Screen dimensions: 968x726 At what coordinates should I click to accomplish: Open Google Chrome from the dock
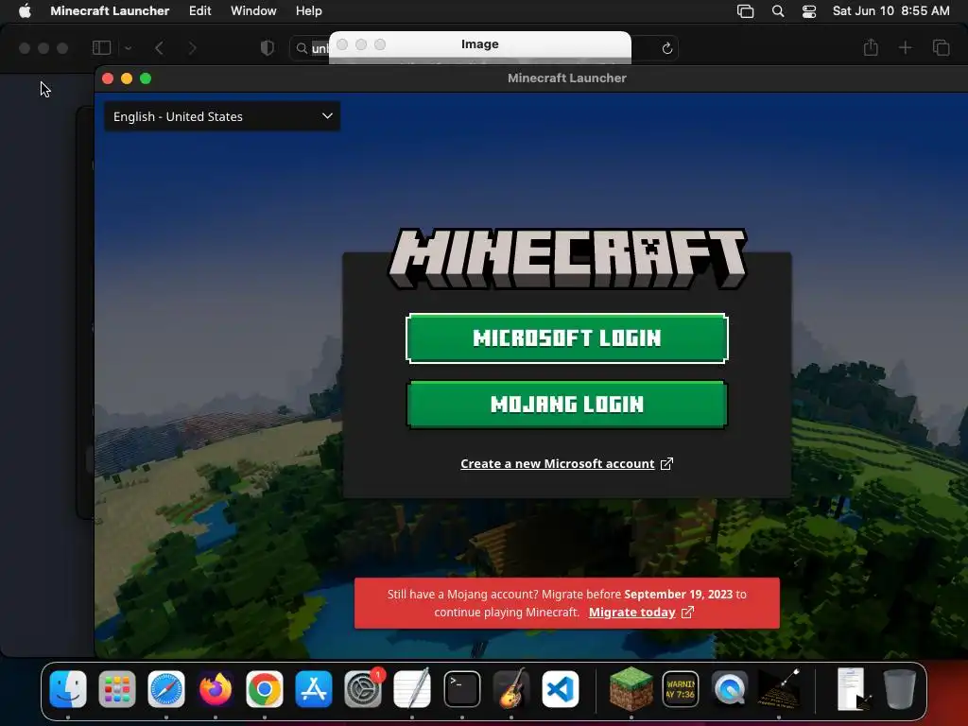[x=265, y=689]
